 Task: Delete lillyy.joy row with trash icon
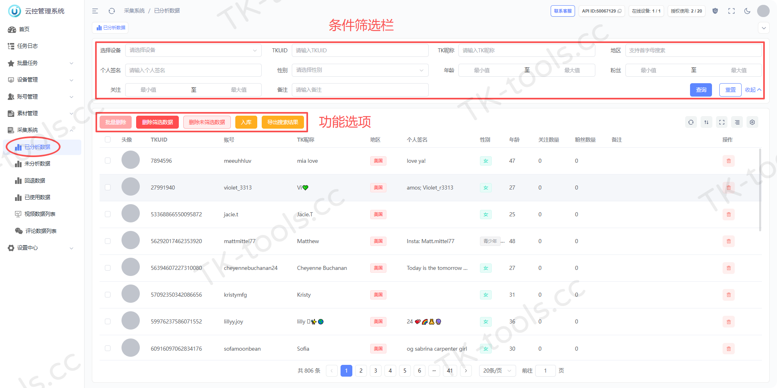729,321
